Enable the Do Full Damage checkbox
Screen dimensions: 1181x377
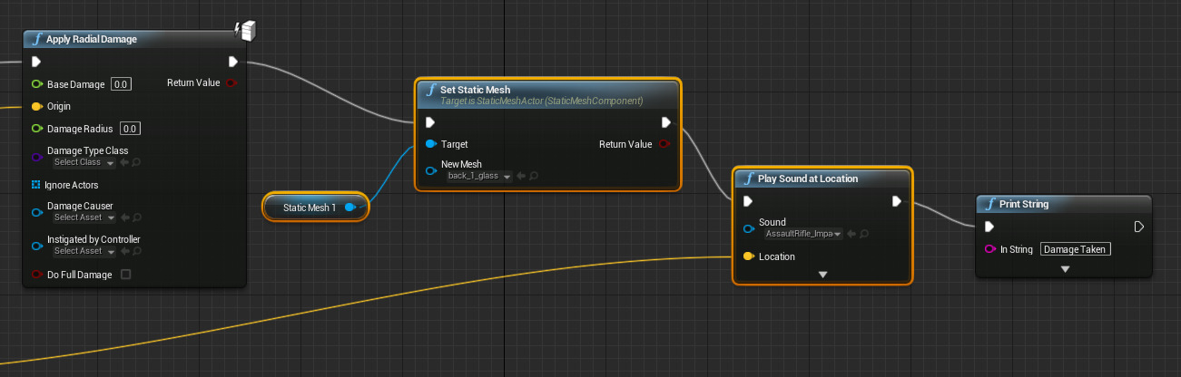pyautogui.click(x=125, y=275)
